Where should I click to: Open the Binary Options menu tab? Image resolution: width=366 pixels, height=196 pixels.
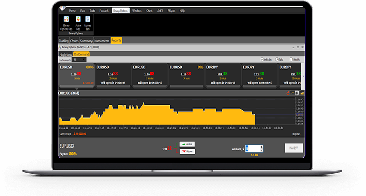click(121, 11)
